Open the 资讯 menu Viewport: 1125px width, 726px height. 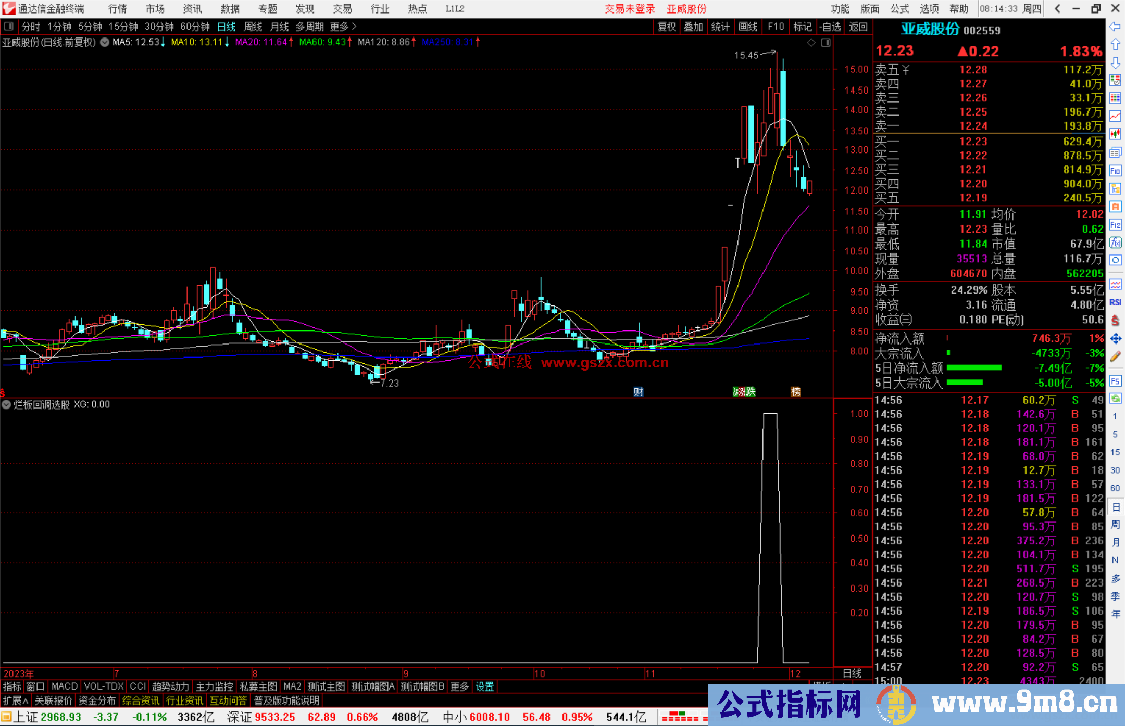(x=192, y=9)
